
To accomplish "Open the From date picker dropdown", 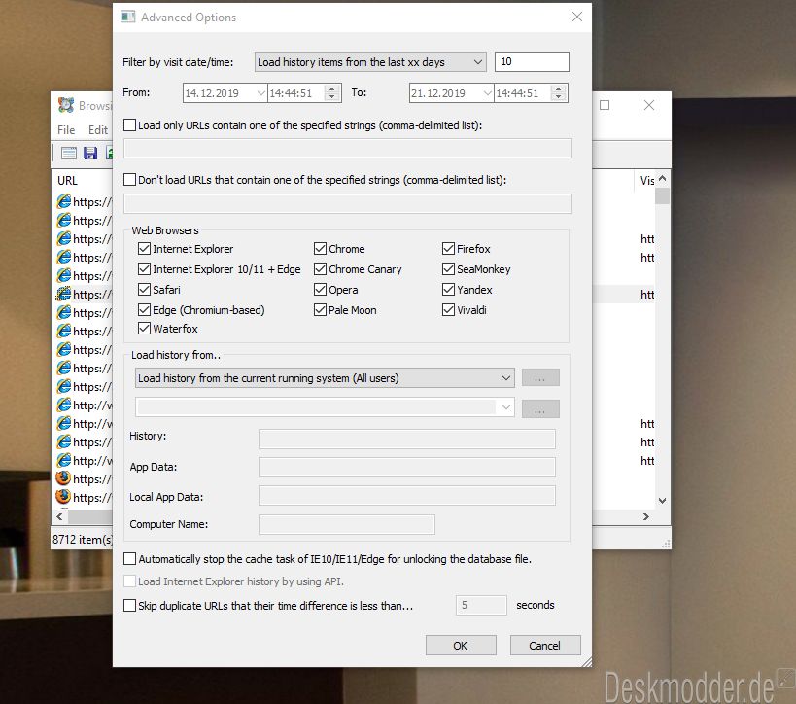I will coord(260,93).
